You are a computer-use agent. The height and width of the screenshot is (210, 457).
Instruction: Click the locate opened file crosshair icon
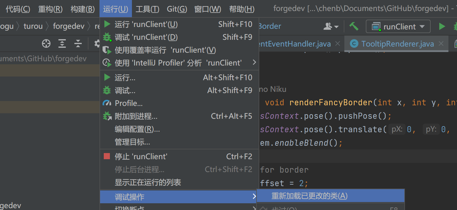pos(46,44)
